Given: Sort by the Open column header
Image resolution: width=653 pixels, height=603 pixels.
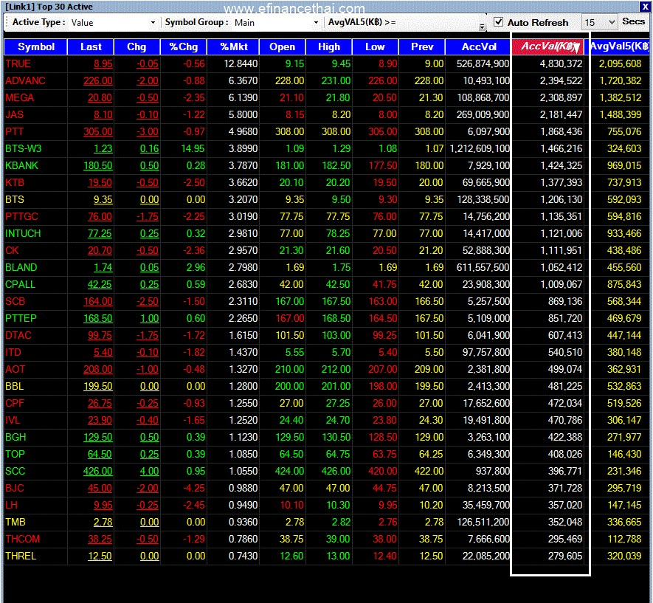Looking at the screenshot, I should (283, 46).
